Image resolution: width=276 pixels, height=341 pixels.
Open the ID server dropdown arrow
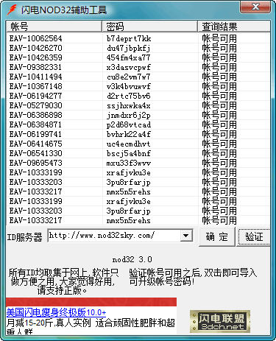point(186,236)
